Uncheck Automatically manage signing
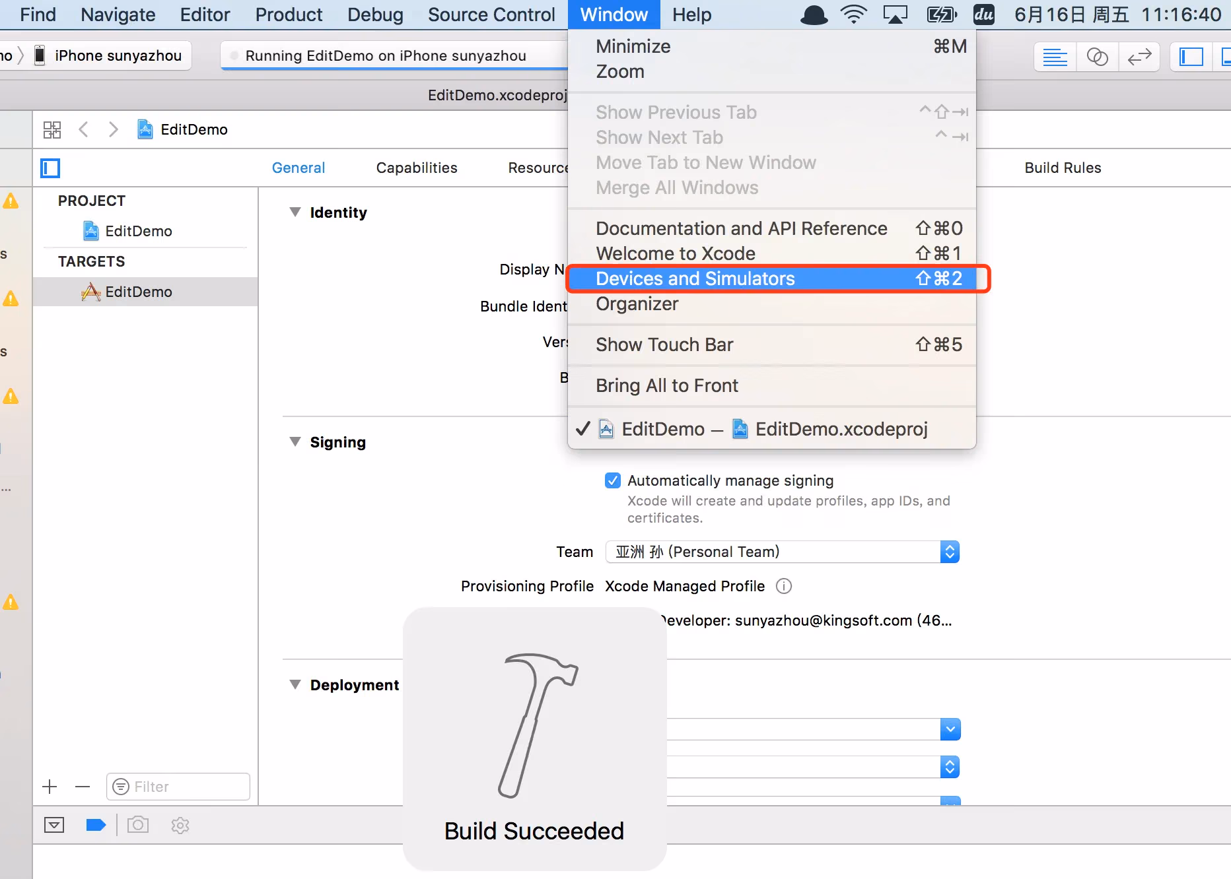1231x879 pixels. 613,480
